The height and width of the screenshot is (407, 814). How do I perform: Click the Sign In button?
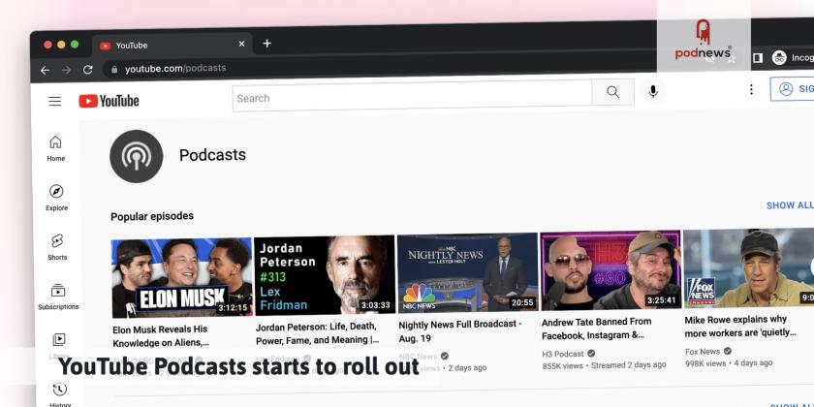(793, 89)
